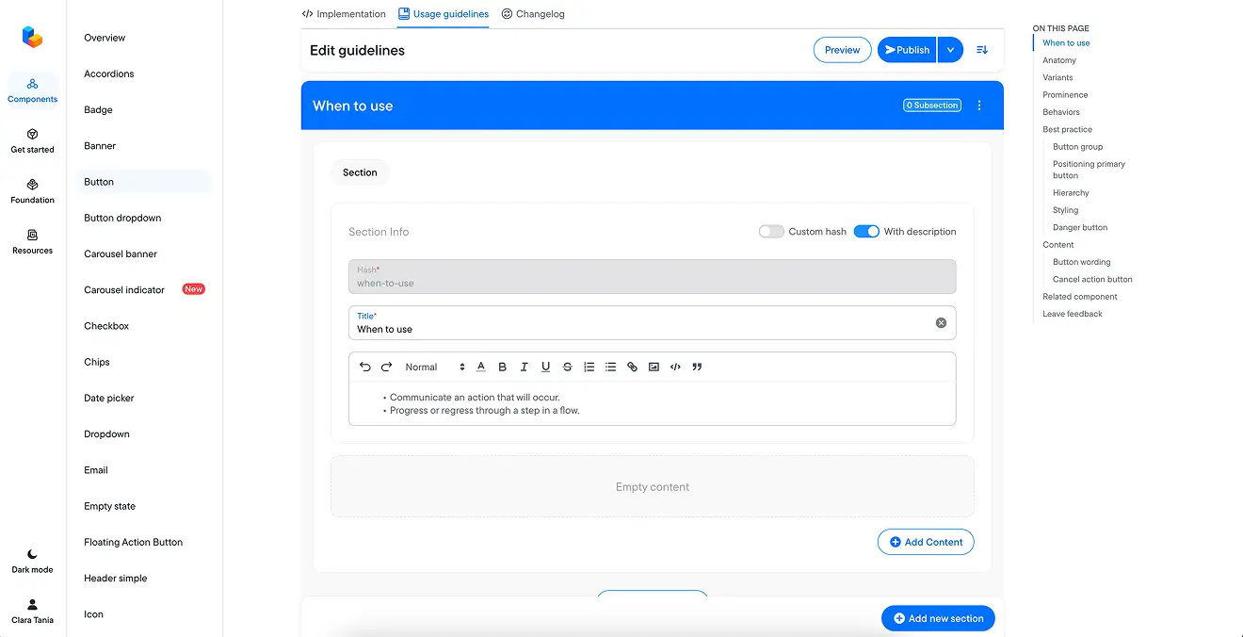The image size is (1243, 637).
Task: Insert a block quote
Action: pyautogui.click(x=698, y=367)
